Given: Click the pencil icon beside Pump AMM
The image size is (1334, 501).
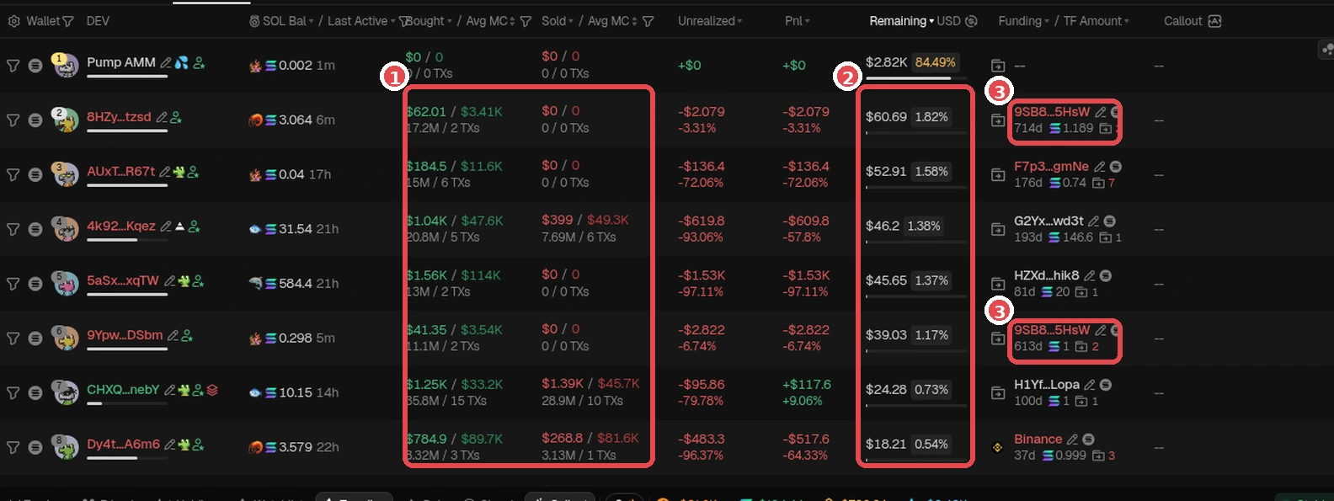Looking at the screenshot, I should (x=166, y=62).
